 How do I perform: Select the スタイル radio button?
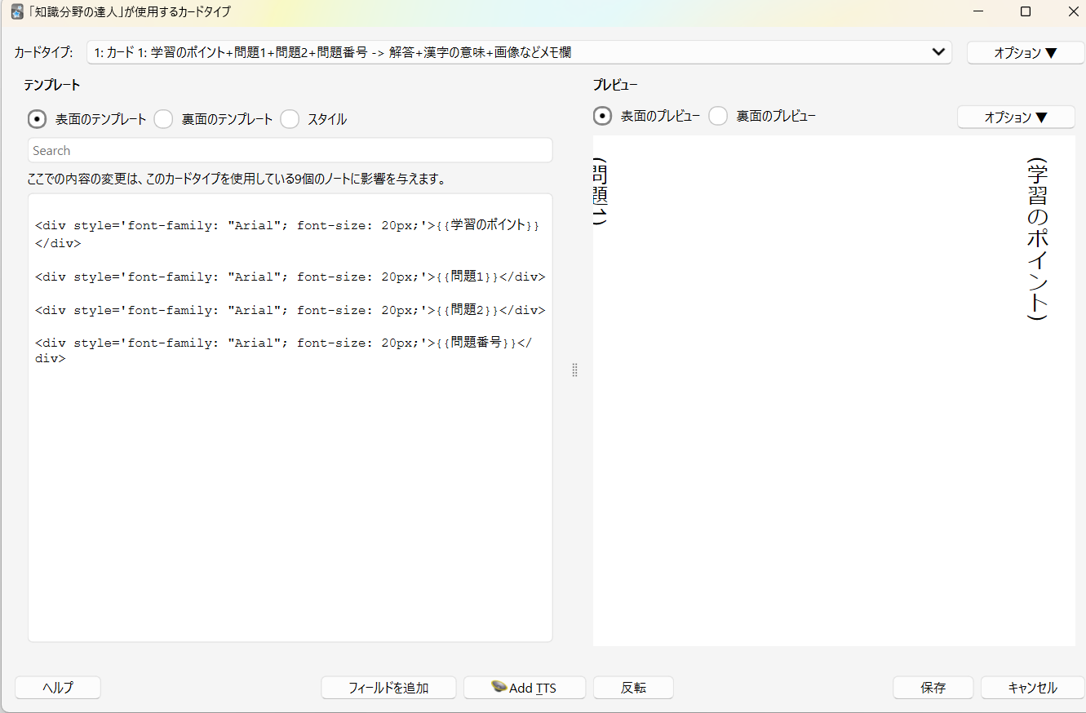click(x=290, y=119)
